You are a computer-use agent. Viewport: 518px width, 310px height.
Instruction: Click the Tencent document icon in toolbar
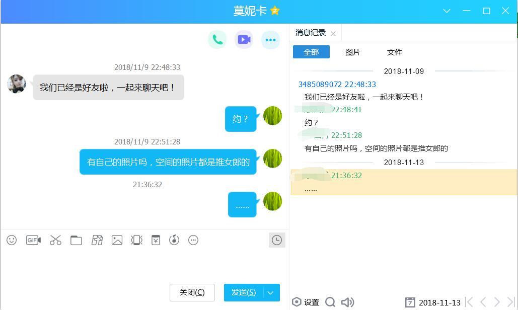pos(97,240)
